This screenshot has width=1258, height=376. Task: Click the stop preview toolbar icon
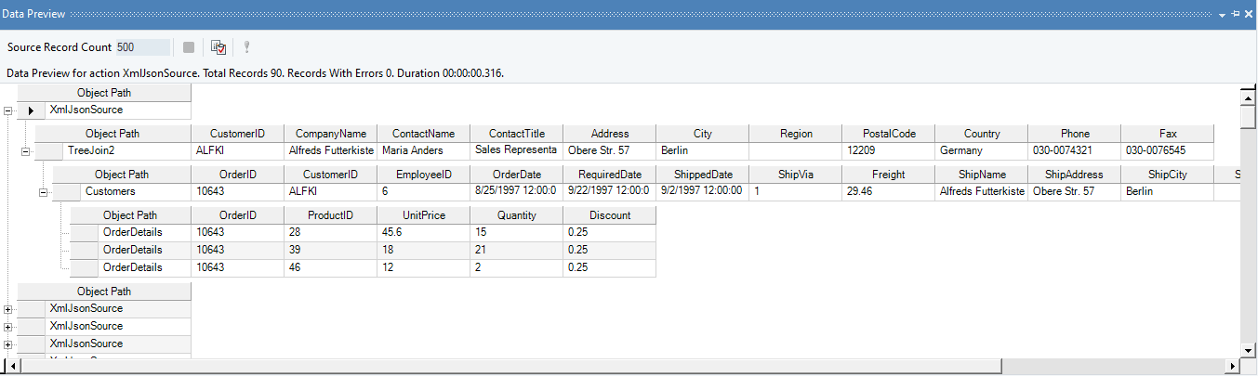tap(189, 47)
